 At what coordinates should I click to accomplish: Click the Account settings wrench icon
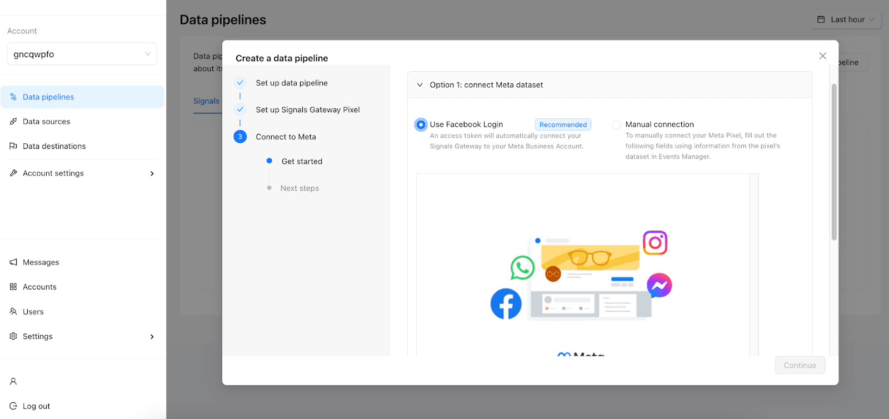pos(13,173)
